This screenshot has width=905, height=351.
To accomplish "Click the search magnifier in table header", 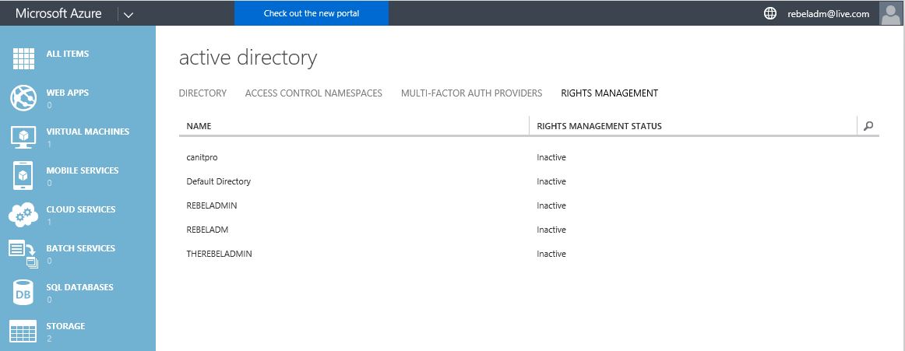I will [x=868, y=125].
